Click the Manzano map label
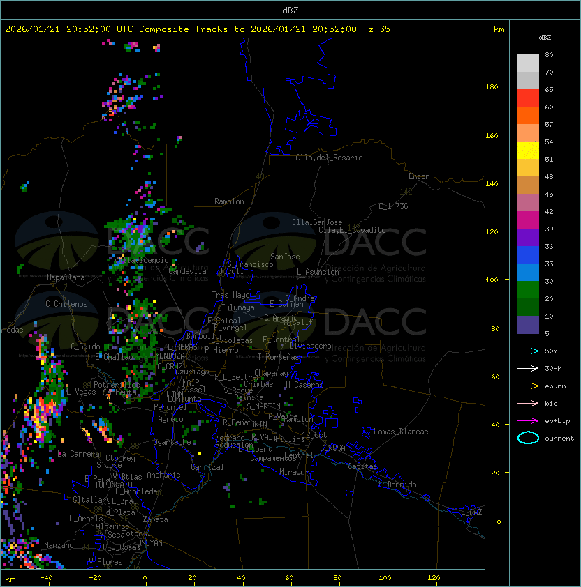Image resolution: width=581 pixels, height=587 pixels. 59,545
